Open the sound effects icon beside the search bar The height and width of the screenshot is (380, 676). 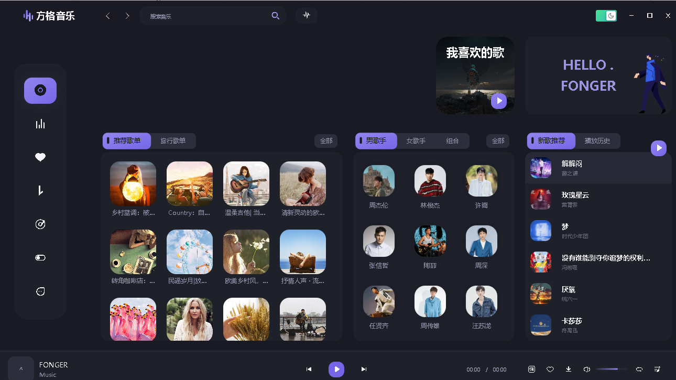point(306,15)
